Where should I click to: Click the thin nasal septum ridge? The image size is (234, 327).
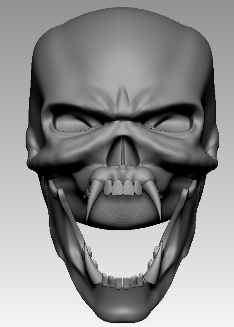[123, 151]
